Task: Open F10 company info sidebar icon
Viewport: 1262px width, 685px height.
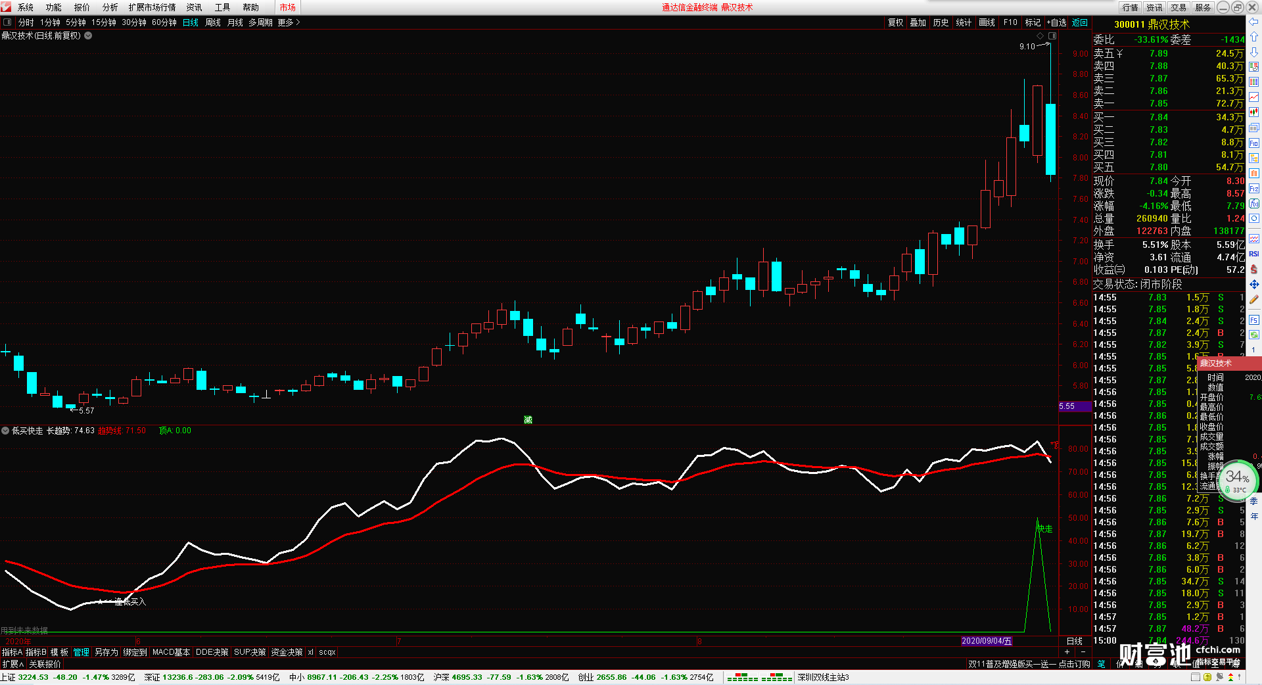Action: coord(1254,143)
